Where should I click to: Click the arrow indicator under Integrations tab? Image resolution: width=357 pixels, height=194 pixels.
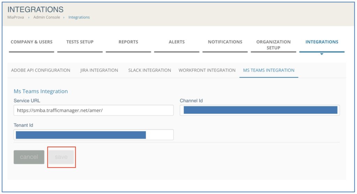click(322, 54)
